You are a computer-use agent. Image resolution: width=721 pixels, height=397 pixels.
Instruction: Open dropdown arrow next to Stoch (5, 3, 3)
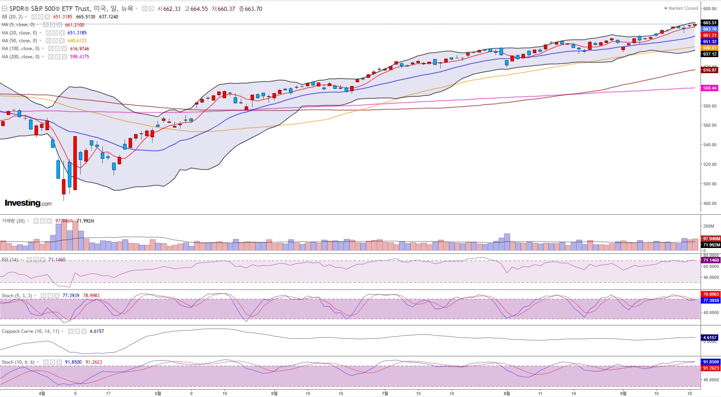(x=36, y=296)
